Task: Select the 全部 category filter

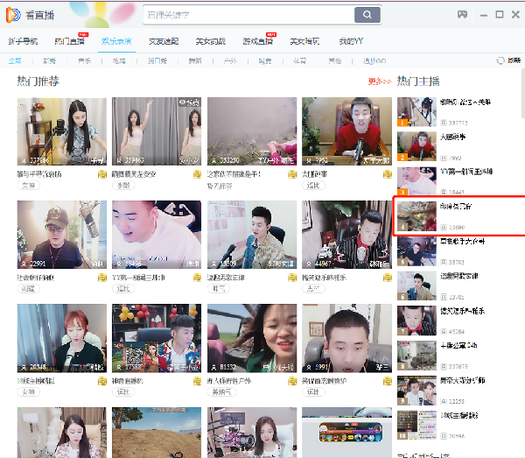Action: click(15, 60)
